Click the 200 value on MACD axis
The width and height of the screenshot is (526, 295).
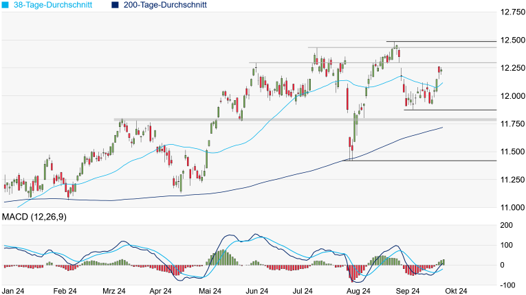507,225
